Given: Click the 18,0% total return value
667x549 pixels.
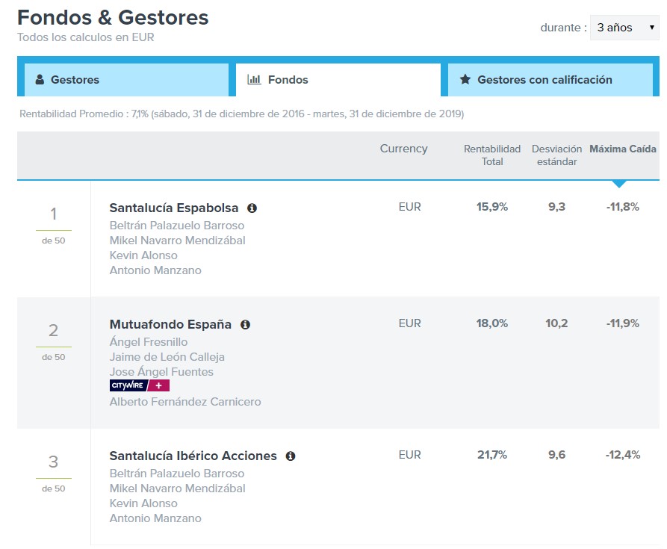Looking at the screenshot, I should pyautogui.click(x=492, y=323).
